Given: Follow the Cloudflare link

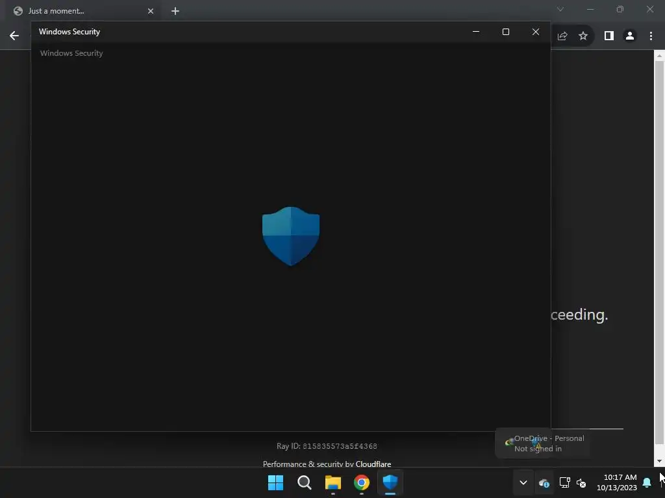Looking at the screenshot, I should (373, 464).
